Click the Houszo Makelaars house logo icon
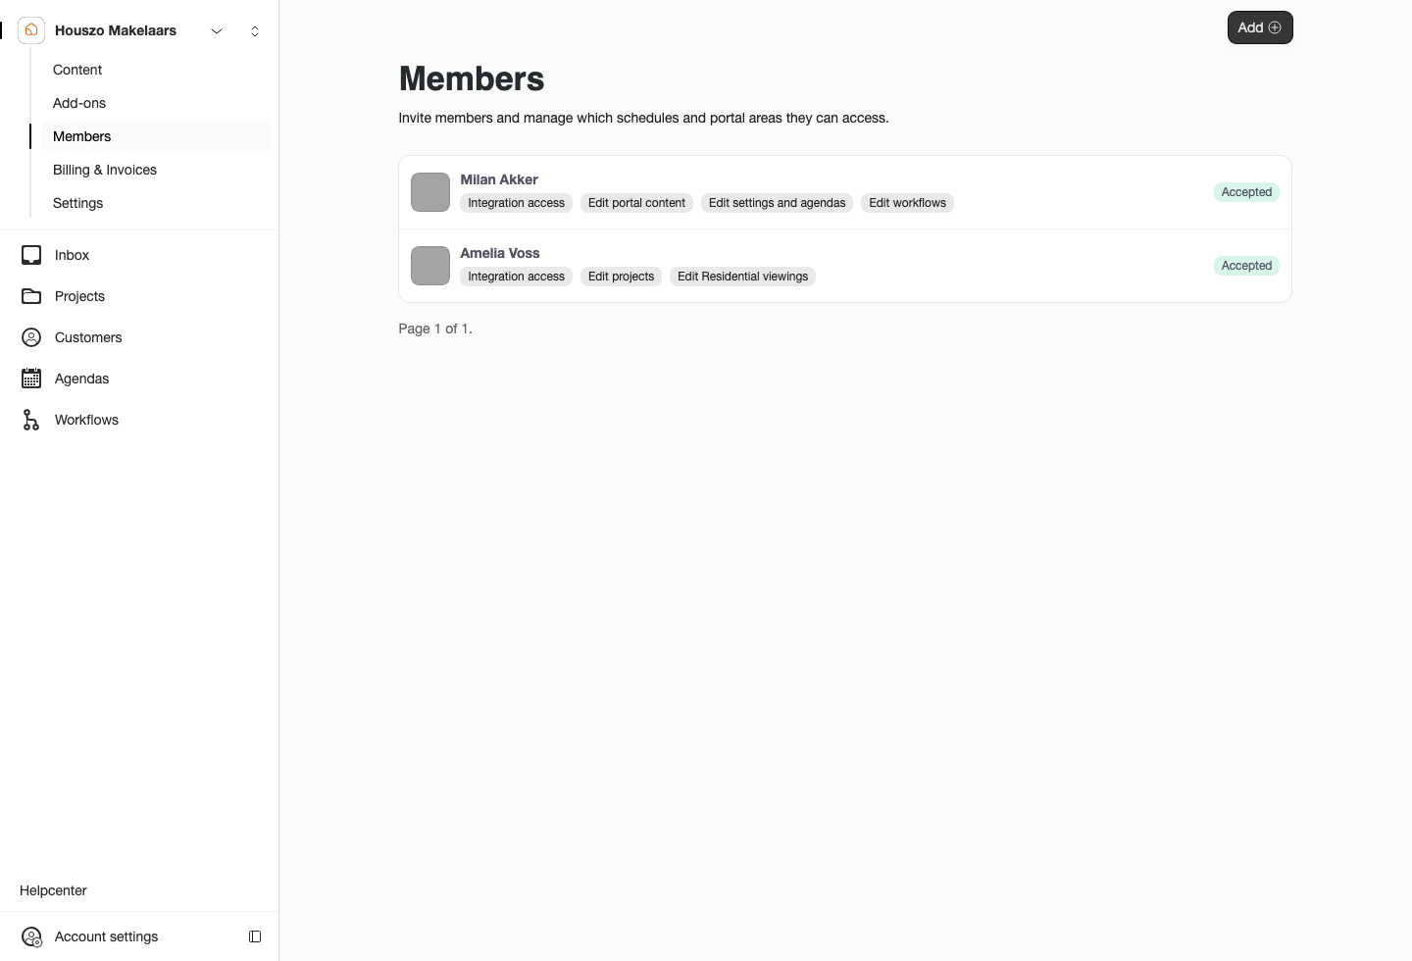Viewport: 1412px width, 961px height. pos(31,30)
